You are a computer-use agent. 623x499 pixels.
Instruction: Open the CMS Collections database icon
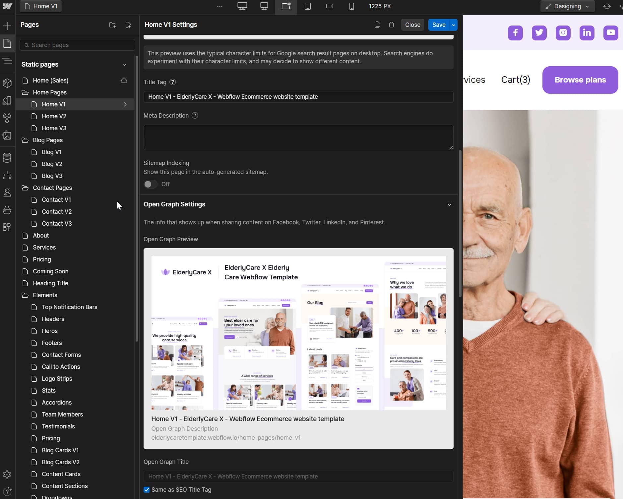click(7, 157)
